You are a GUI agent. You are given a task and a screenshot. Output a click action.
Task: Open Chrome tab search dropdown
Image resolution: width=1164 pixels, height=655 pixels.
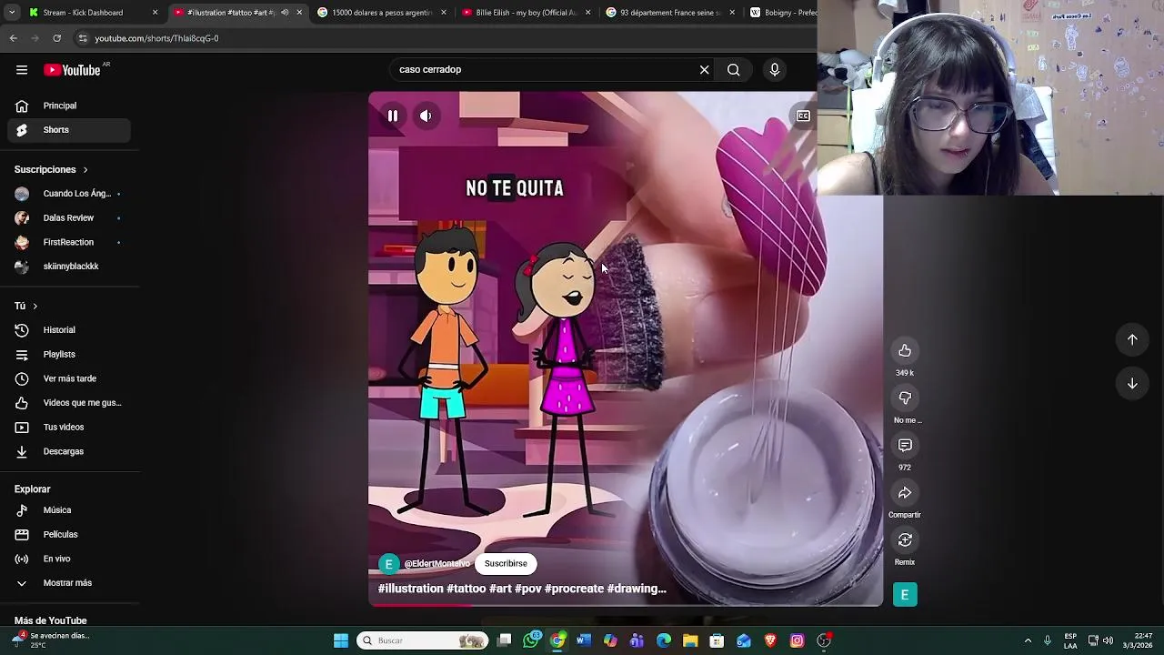(x=12, y=13)
